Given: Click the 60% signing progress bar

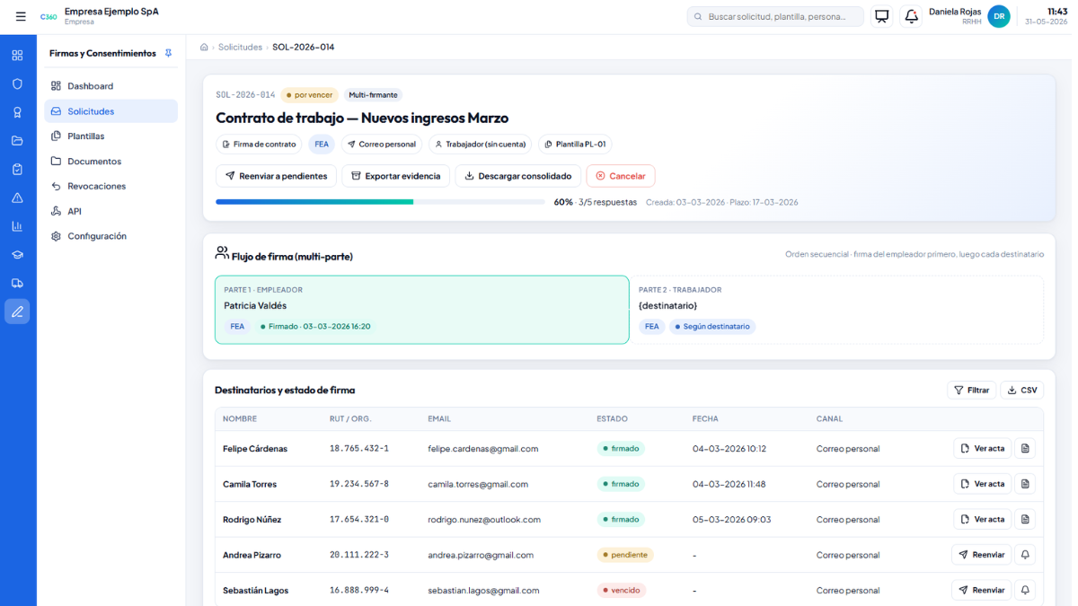Looking at the screenshot, I should 380,202.
